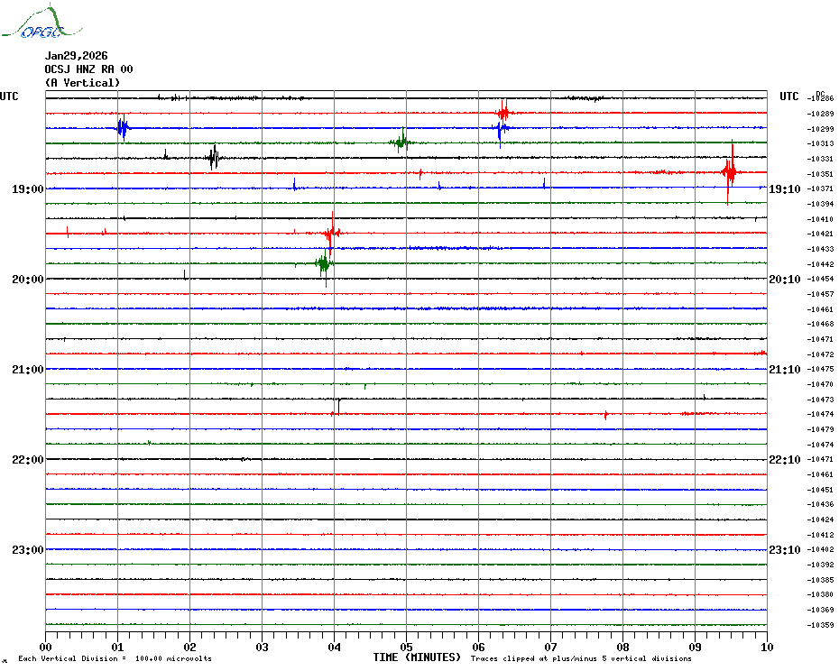
Task: Click the 23:10 time label on right axis
Action: point(784,550)
